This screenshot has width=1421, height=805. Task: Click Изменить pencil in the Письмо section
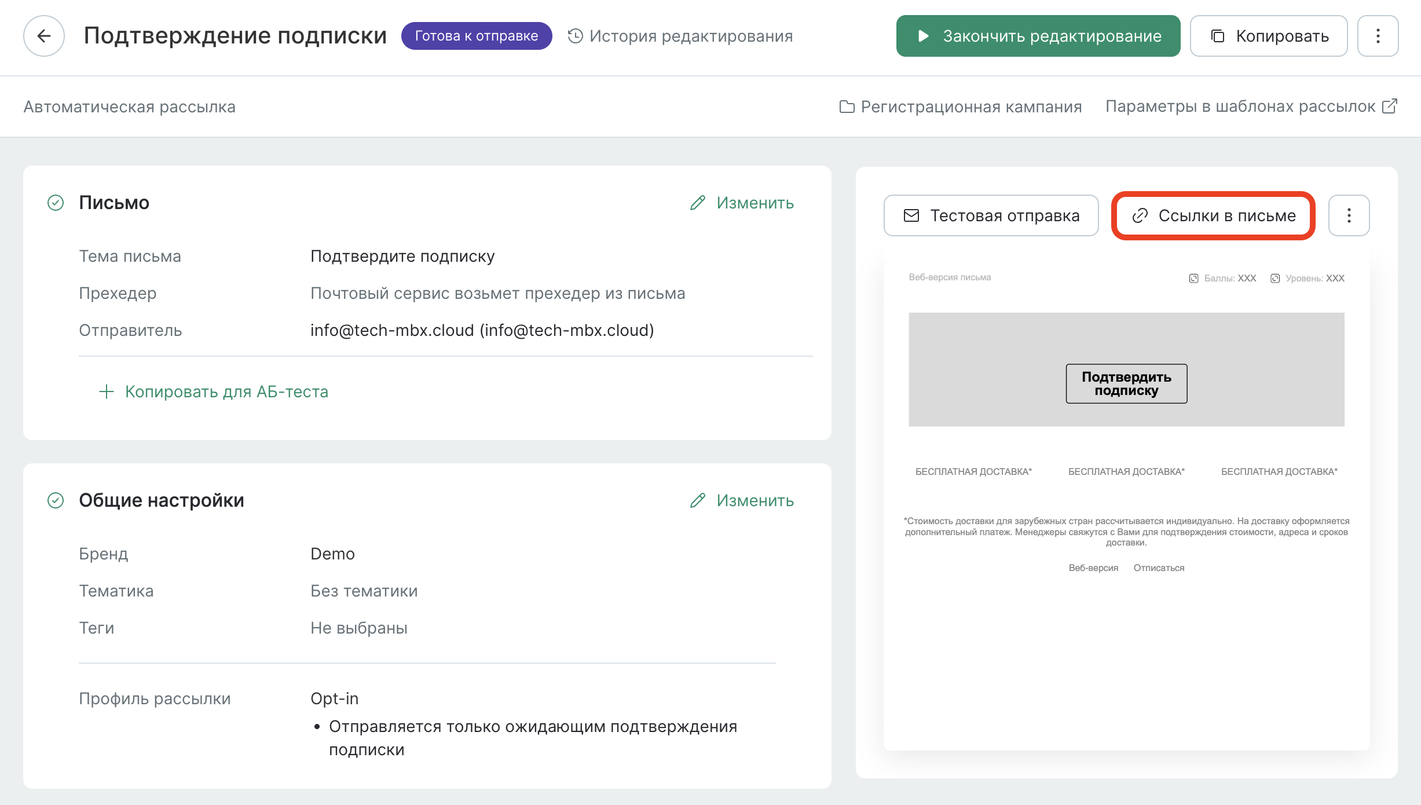[742, 203]
